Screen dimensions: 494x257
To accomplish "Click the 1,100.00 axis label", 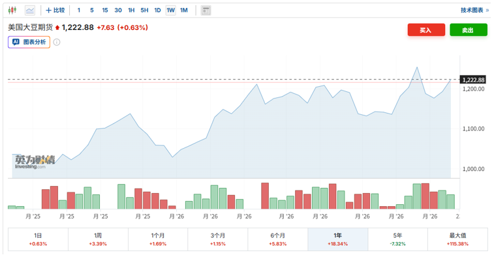I will pyautogui.click(x=473, y=128).
